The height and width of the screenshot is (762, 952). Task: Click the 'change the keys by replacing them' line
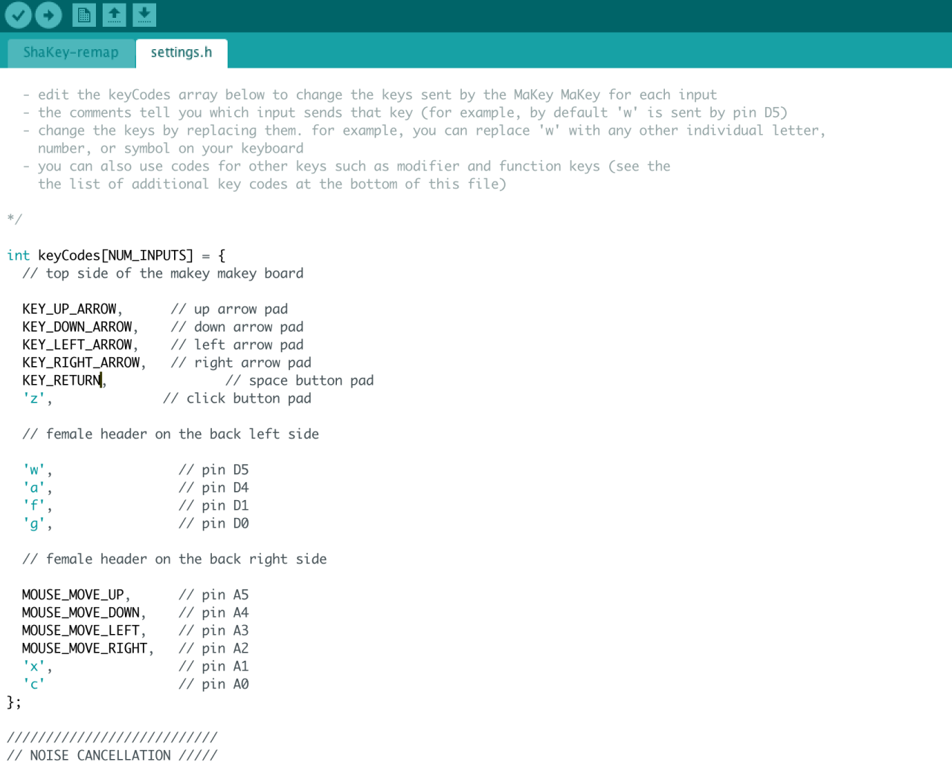[x=424, y=130]
